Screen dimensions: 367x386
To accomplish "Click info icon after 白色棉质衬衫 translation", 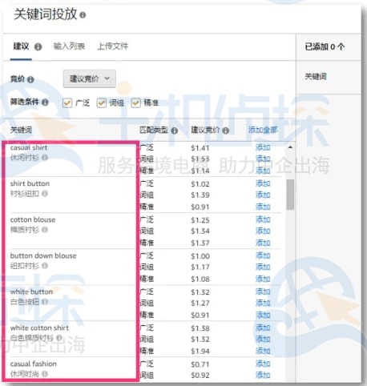I will (59, 338).
